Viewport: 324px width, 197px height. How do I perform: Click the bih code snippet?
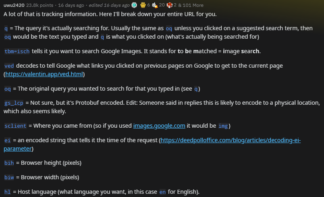pyautogui.click(x=9, y=163)
